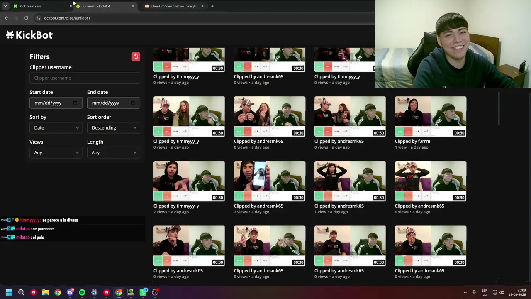Click chat message 'se parece a la divasa'
Image resolution: width=531 pixels, height=299 pixels.
point(60,220)
